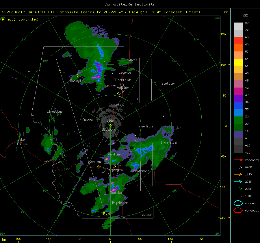Click the Cochrane label
Screen dimensions: 260x243
(94, 162)
